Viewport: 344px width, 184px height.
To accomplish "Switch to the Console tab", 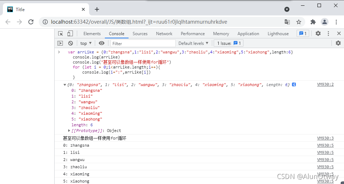I will [x=116, y=34].
